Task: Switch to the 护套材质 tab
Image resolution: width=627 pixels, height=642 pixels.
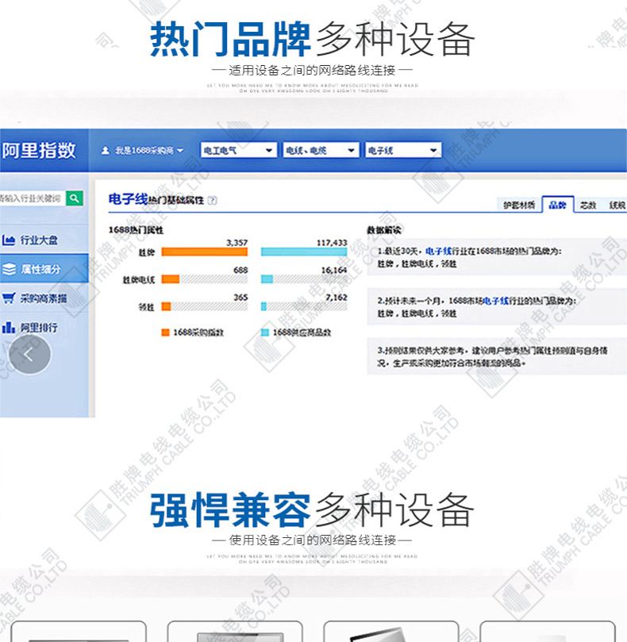Action: click(x=520, y=205)
